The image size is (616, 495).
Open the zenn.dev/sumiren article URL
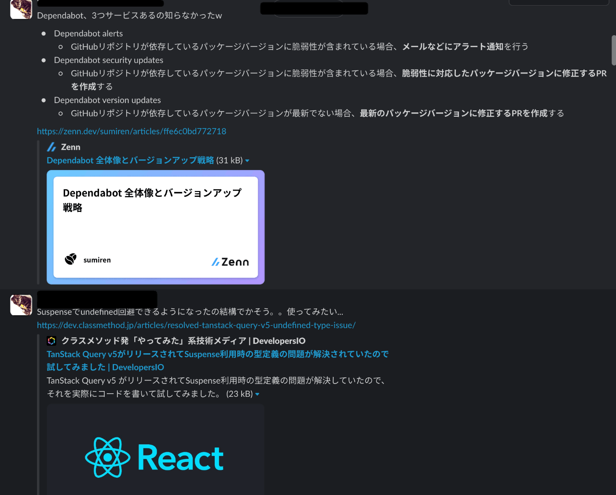click(132, 131)
